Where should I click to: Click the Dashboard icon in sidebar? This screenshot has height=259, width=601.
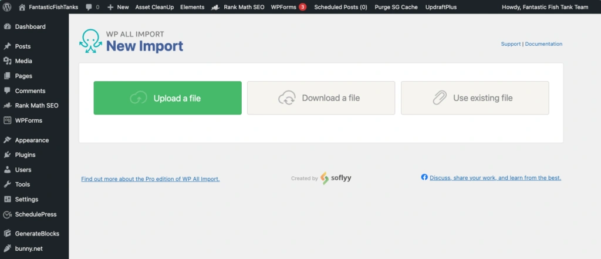click(7, 27)
